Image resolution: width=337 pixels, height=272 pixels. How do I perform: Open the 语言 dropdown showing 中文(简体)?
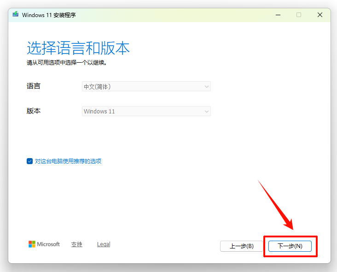146,86
